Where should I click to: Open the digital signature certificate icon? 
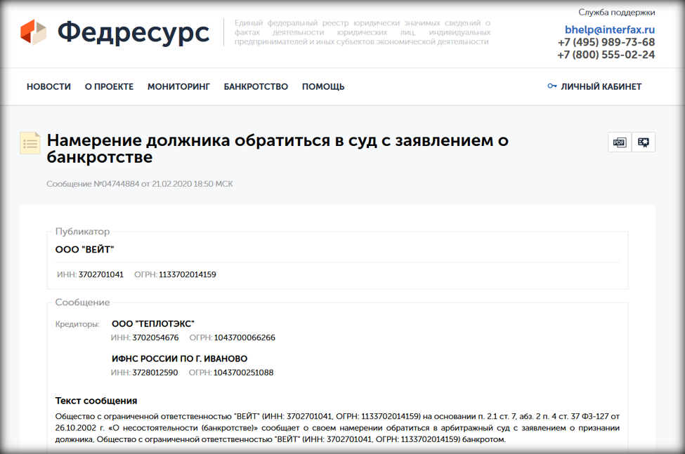coord(644,142)
